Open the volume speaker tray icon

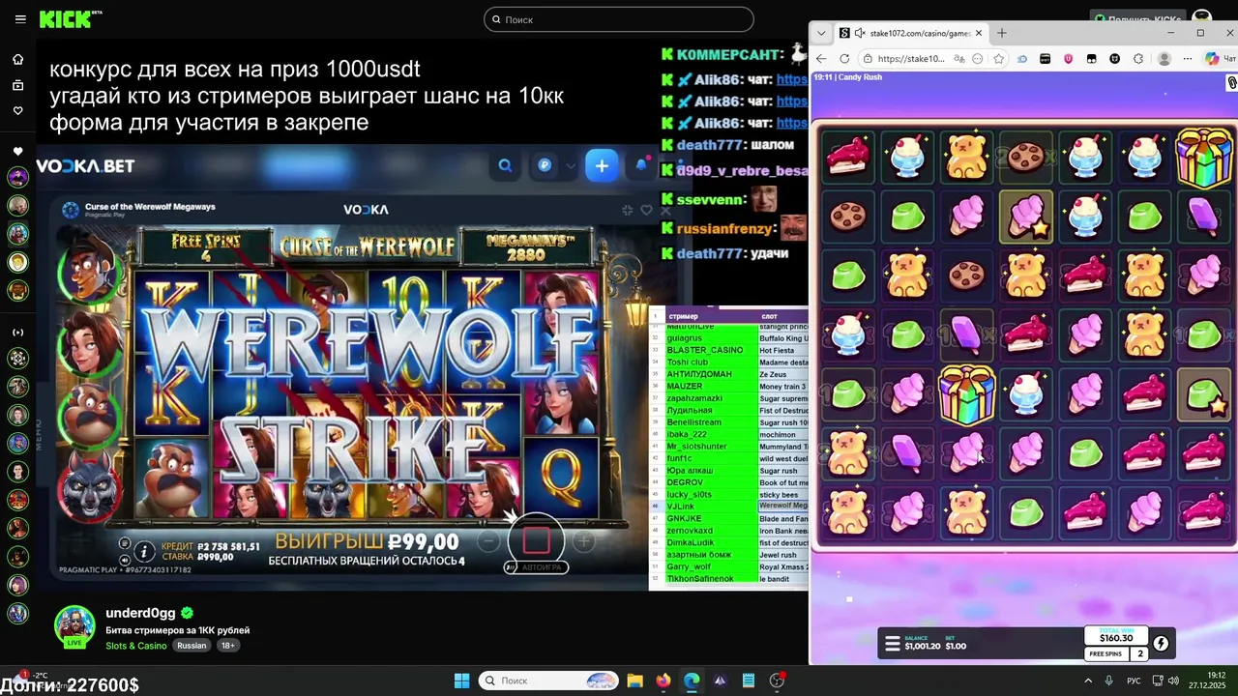tap(1173, 681)
